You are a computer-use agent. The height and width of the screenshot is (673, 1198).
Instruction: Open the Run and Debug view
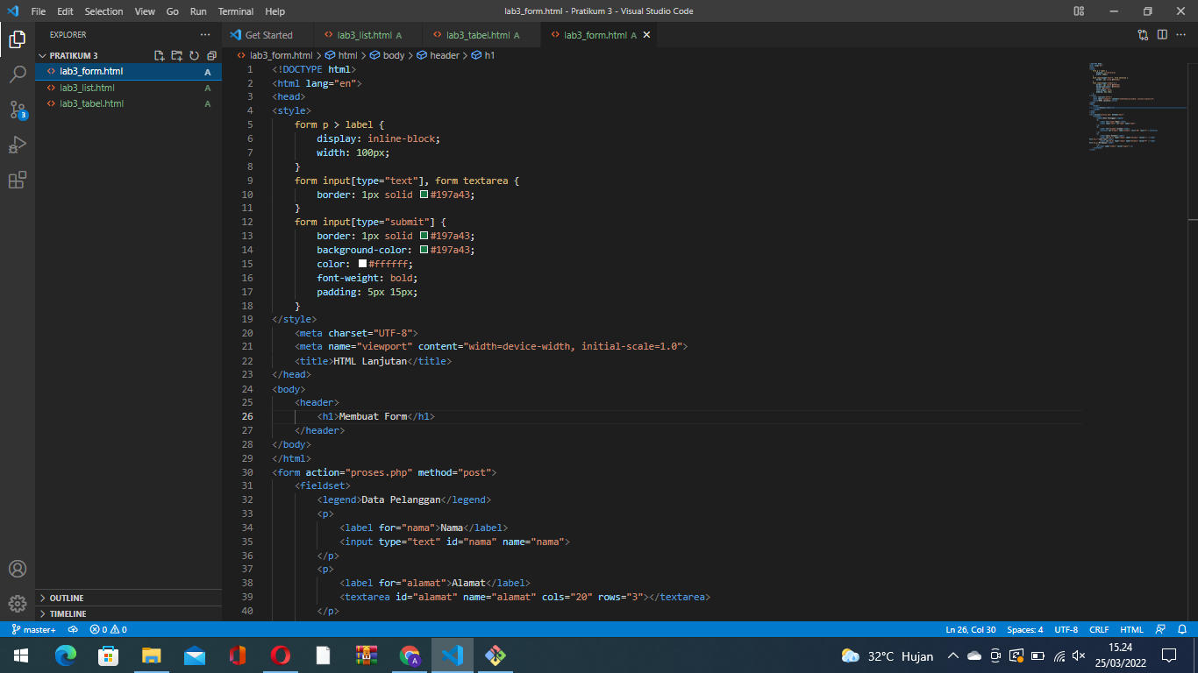[18, 145]
